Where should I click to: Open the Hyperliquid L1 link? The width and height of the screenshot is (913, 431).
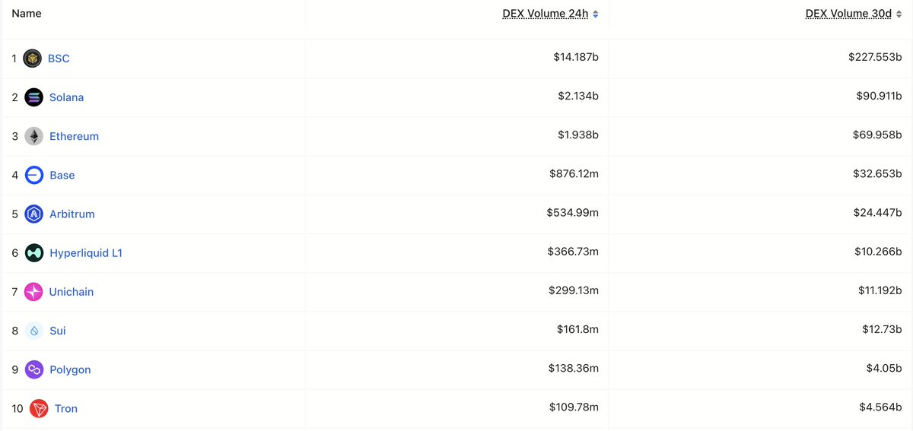tap(86, 252)
